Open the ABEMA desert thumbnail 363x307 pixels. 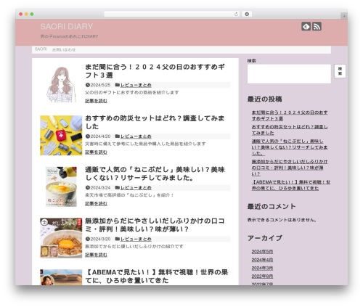tap(61, 277)
